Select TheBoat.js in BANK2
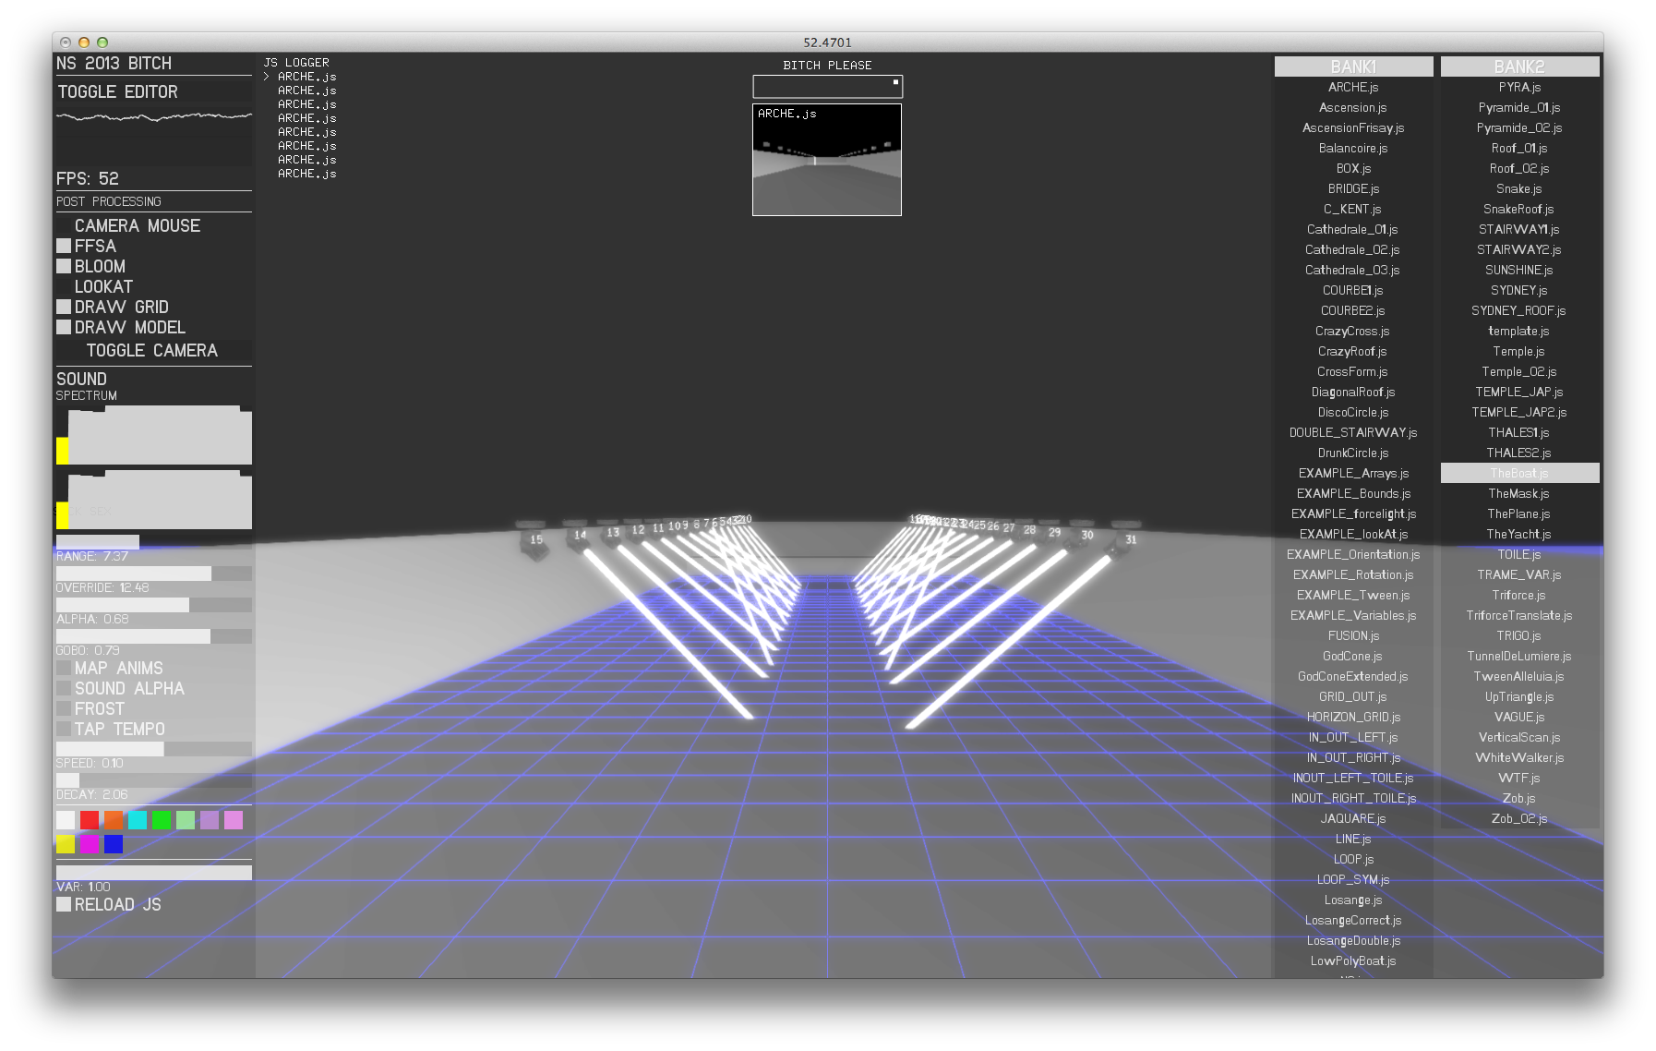This screenshot has height=1051, width=1656. click(1518, 473)
